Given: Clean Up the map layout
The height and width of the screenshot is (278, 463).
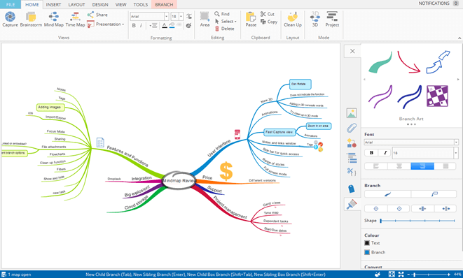Looking at the screenshot, I should click(x=293, y=19).
